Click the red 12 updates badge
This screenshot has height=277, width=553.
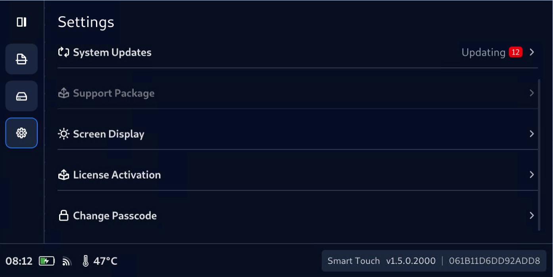pos(515,52)
